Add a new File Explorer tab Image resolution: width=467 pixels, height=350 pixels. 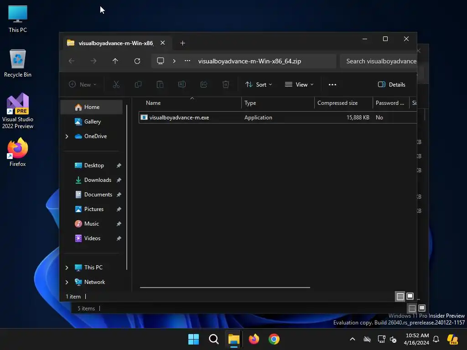pos(182,43)
